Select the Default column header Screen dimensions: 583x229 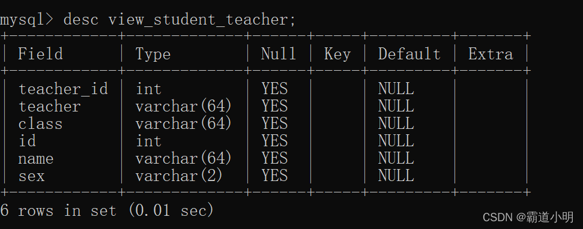(x=409, y=54)
